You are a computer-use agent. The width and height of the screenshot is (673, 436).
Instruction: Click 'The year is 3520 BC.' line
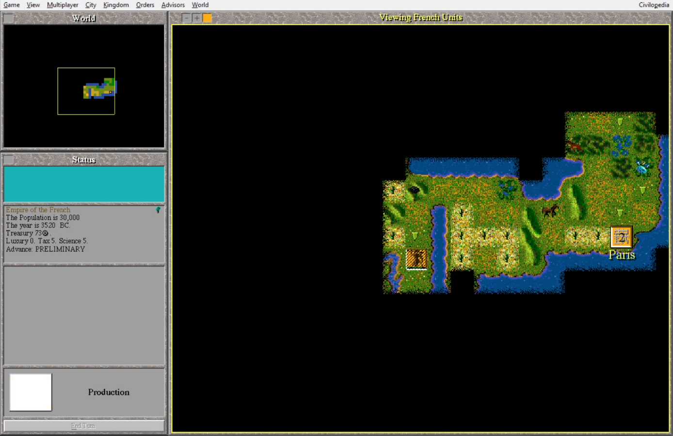click(x=38, y=226)
